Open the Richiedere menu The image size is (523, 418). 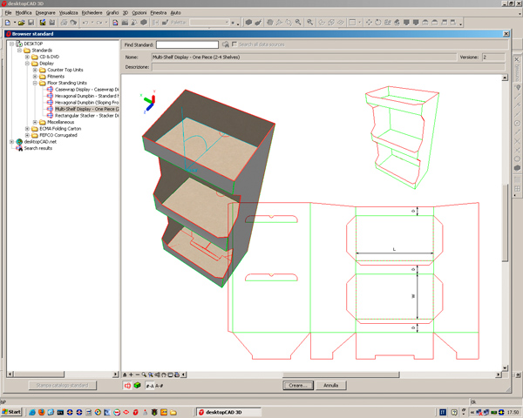point(92,13)
